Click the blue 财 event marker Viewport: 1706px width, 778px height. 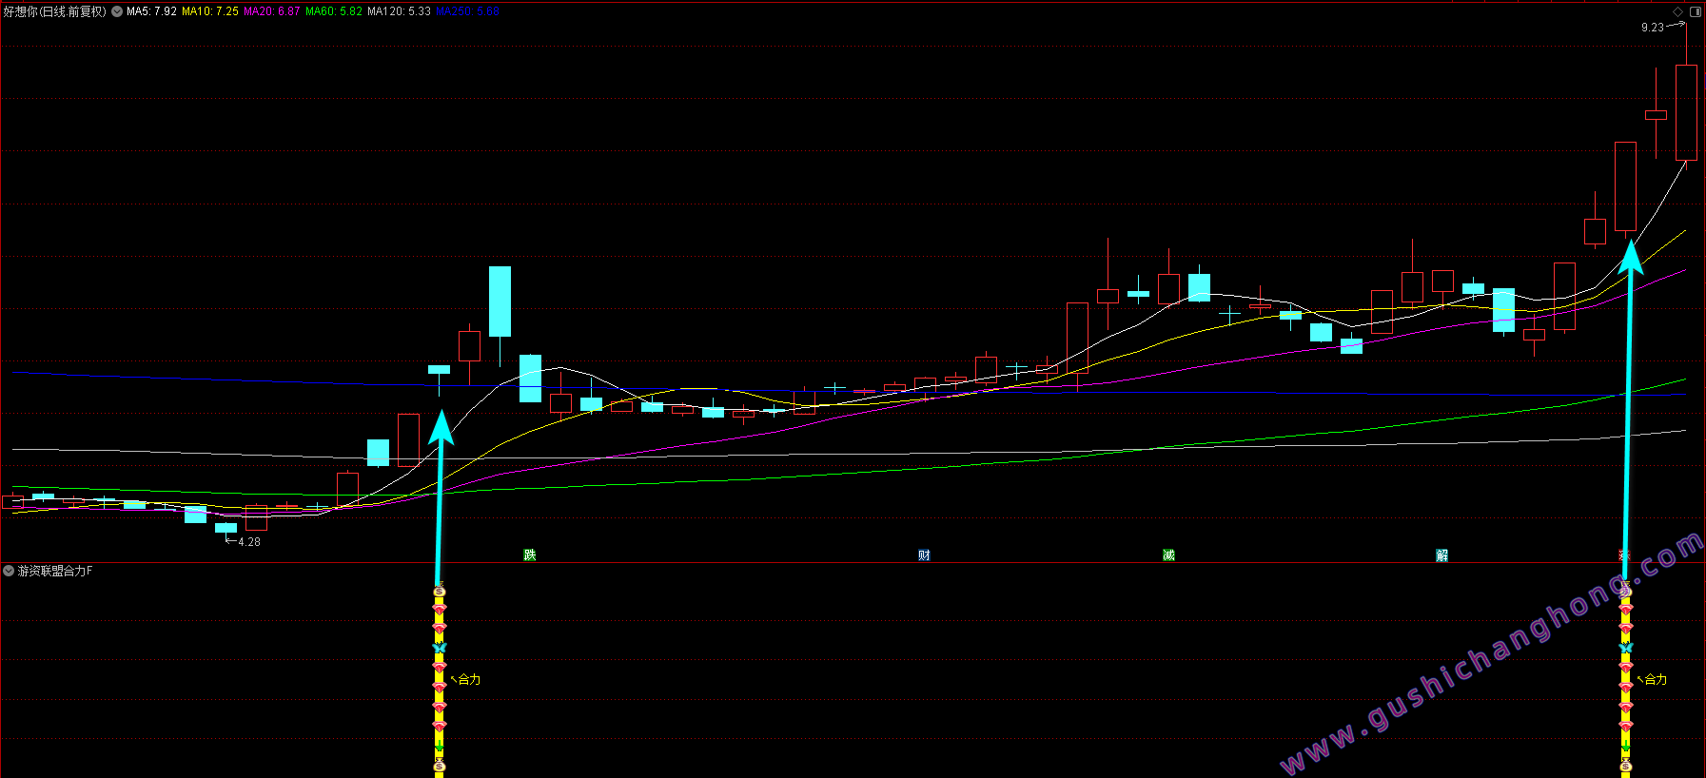924,554
